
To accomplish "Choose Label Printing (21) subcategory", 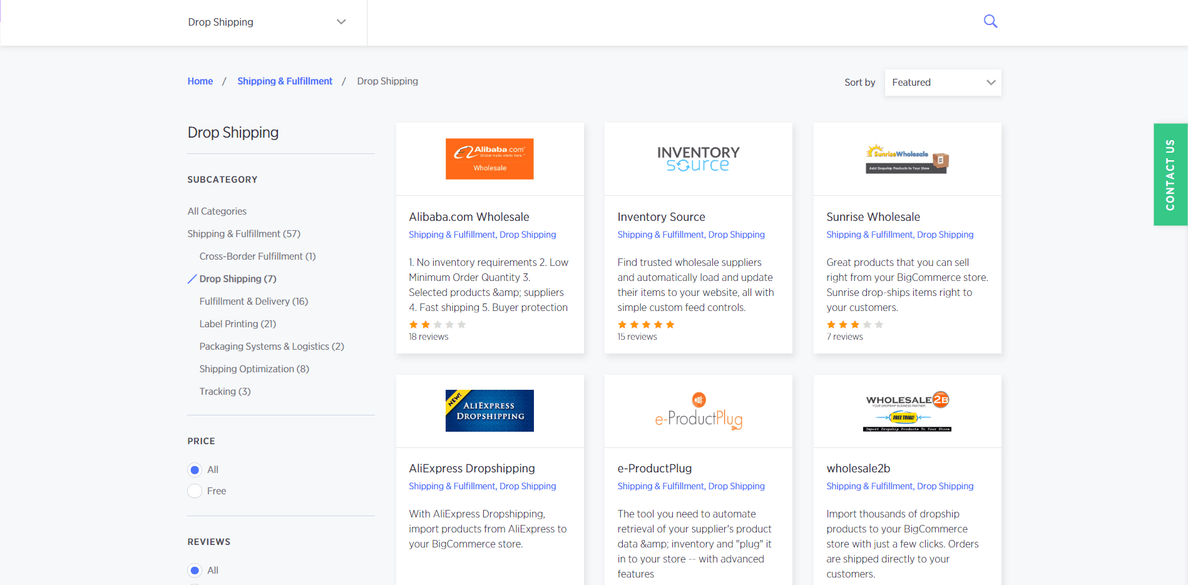I will coord(238,324).
